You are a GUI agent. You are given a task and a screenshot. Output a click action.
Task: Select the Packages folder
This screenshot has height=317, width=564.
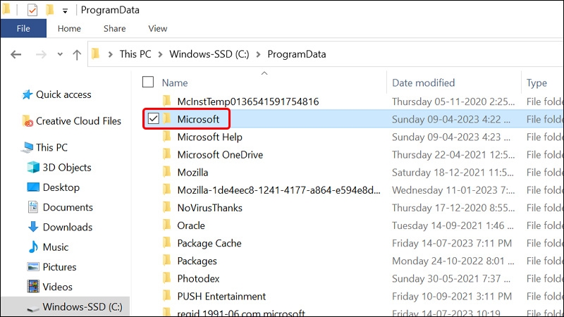[x=197, y=261]
